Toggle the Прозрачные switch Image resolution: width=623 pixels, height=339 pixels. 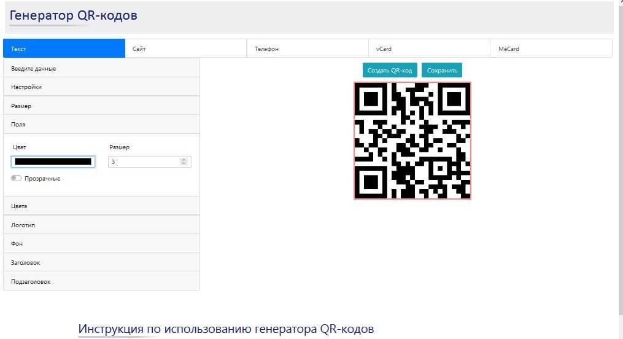point(17,178)
